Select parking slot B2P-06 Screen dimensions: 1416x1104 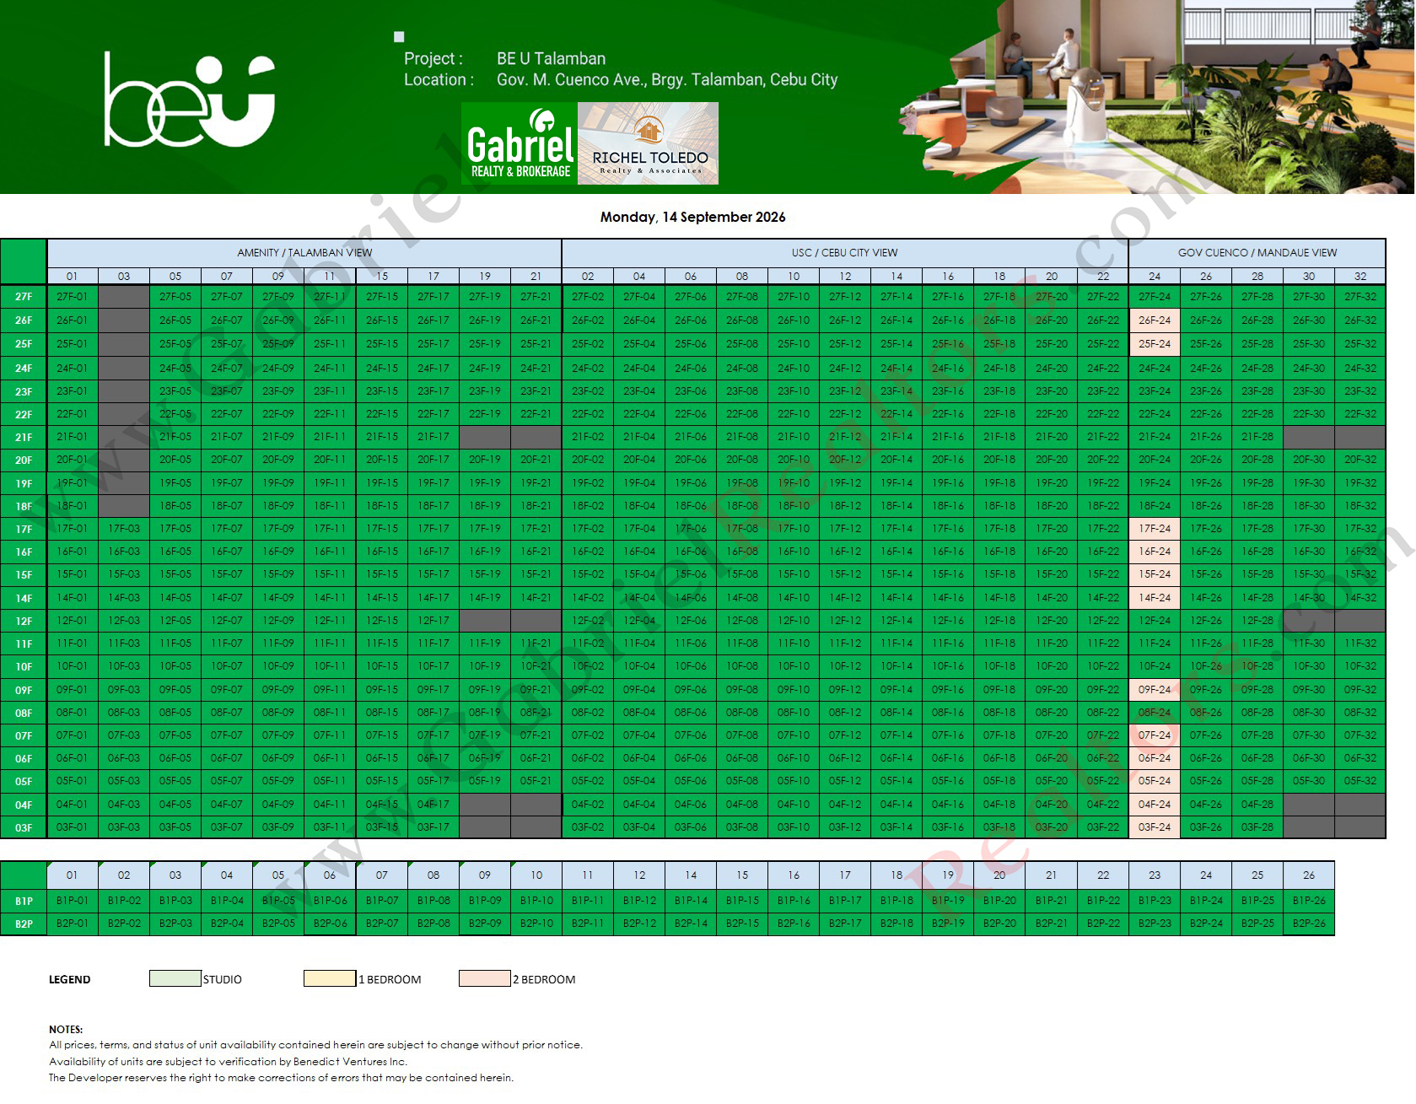point(330,924)
